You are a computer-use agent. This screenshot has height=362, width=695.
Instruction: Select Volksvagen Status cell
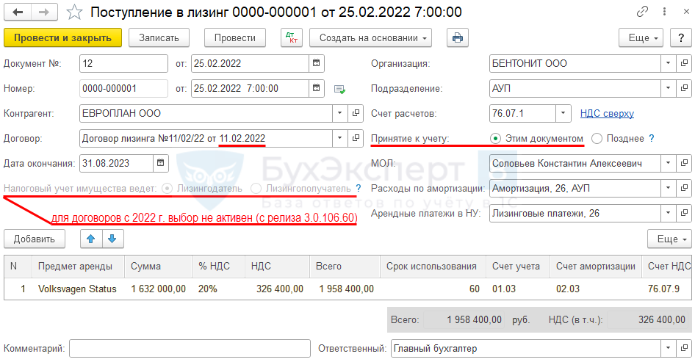[x=78, y=289]
